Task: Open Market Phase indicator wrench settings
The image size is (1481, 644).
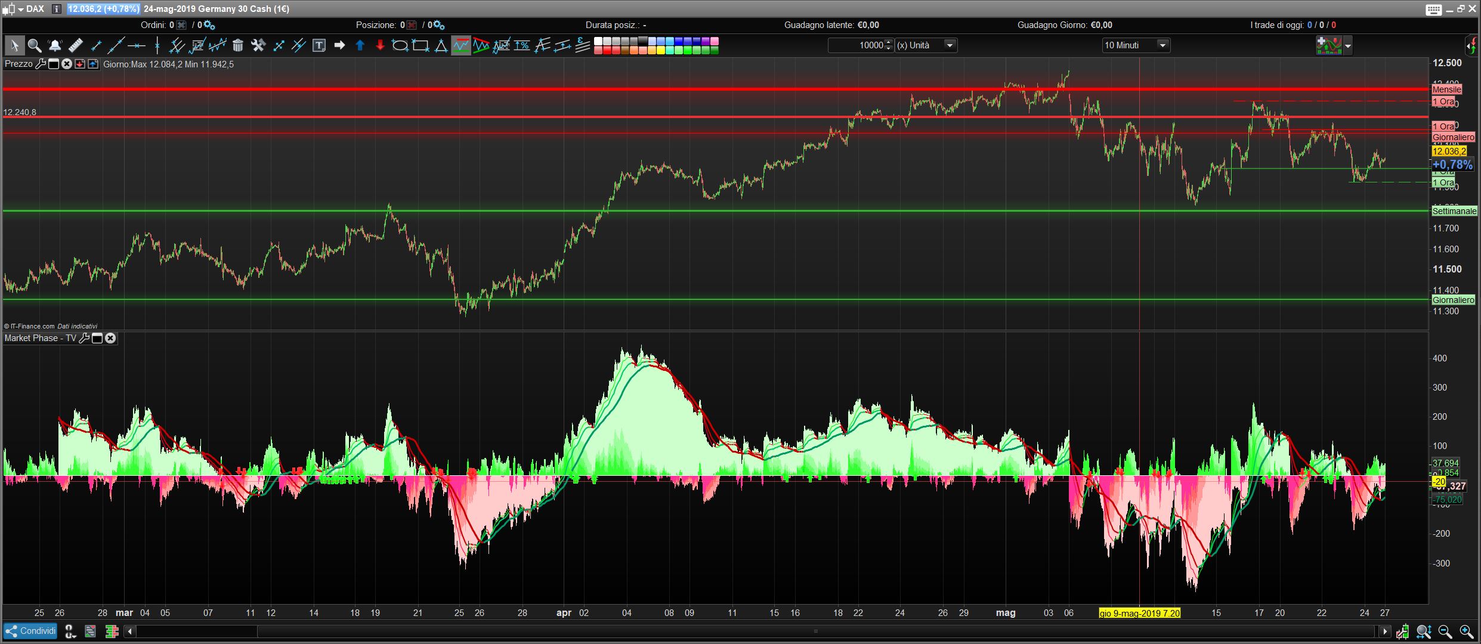Action: click(84, 338)
